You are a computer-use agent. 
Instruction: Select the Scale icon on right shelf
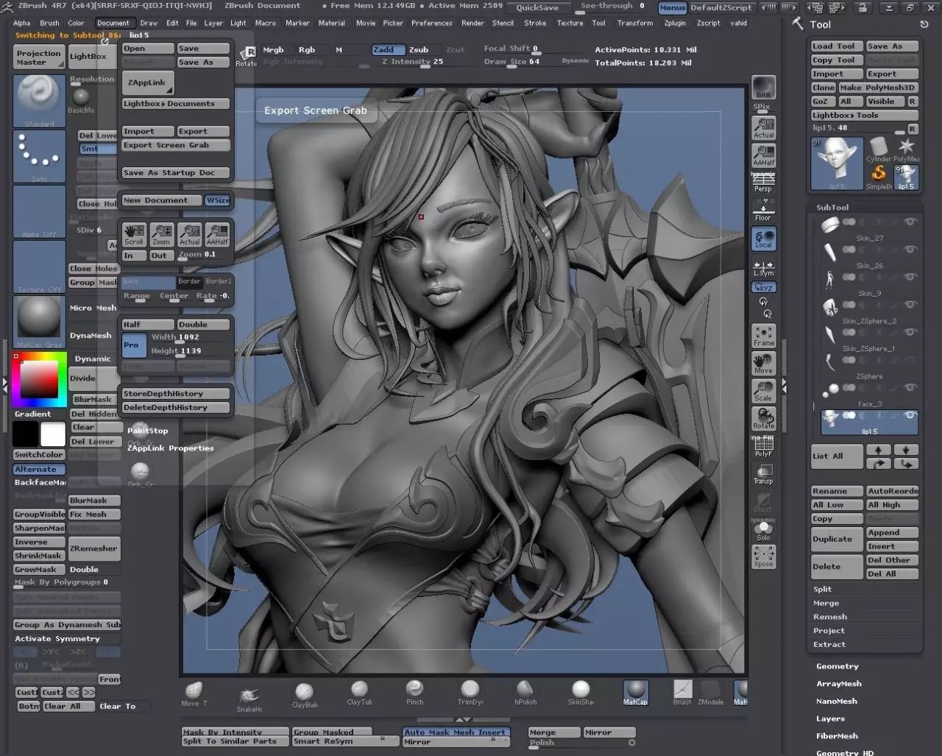[x=763, y=390]
